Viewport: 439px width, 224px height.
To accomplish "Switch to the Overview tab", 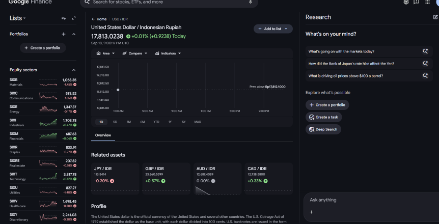I will (x=103, y=135).
